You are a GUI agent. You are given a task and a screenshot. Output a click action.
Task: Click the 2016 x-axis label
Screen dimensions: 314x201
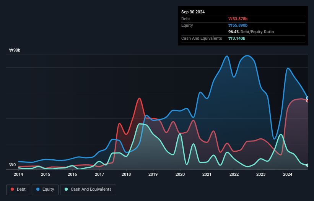[x=72, y=174]
